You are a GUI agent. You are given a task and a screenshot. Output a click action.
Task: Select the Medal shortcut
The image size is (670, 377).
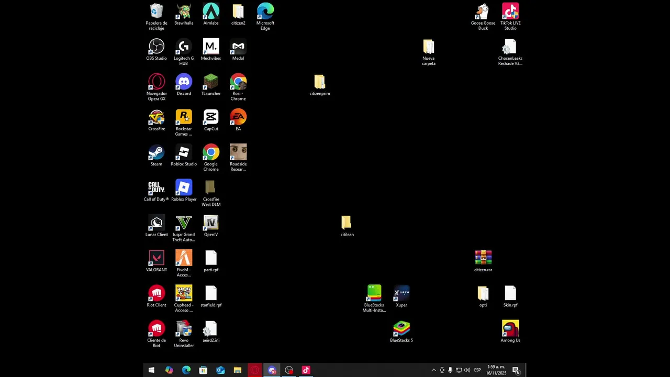coord(238,49)
